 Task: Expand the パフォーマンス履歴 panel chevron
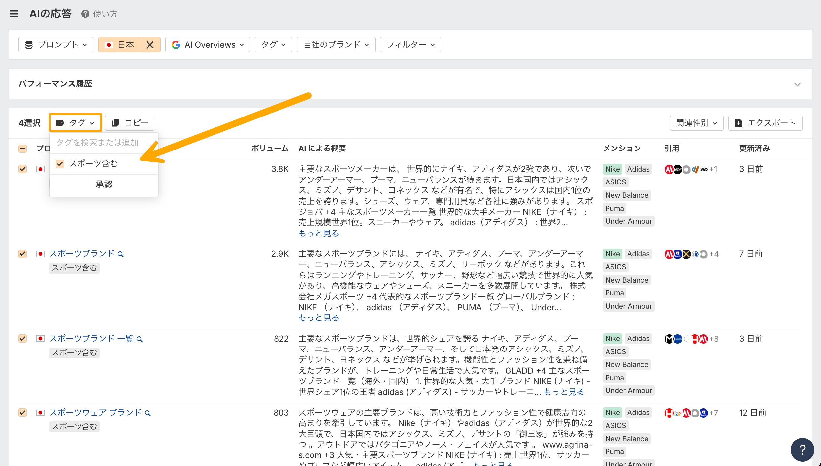797,84
